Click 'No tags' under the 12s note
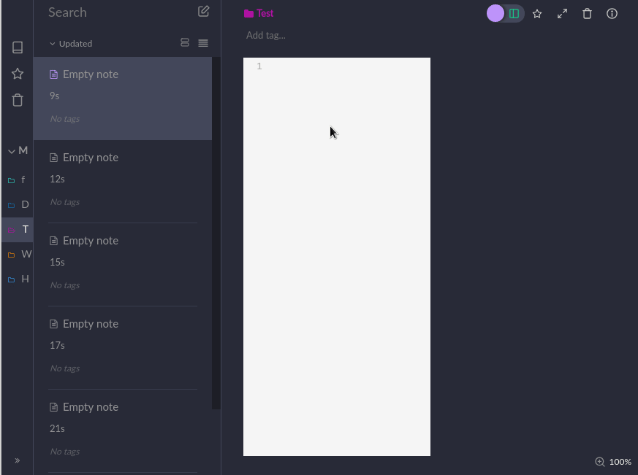 [65, 202]
